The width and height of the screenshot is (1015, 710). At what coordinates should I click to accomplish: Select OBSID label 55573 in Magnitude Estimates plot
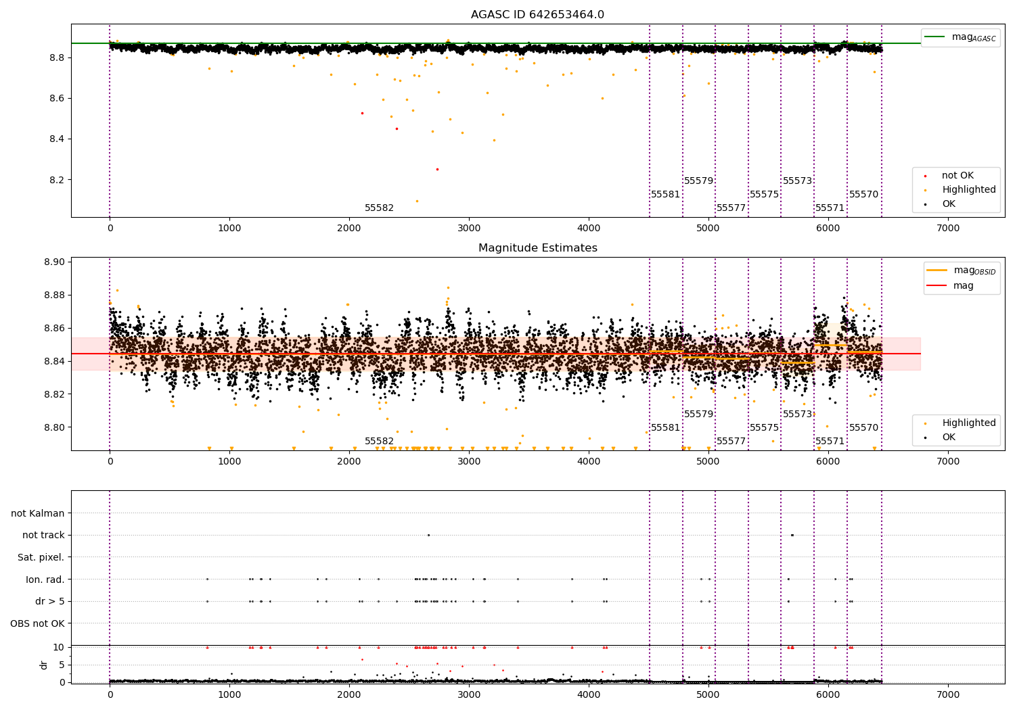click(798, 415)
